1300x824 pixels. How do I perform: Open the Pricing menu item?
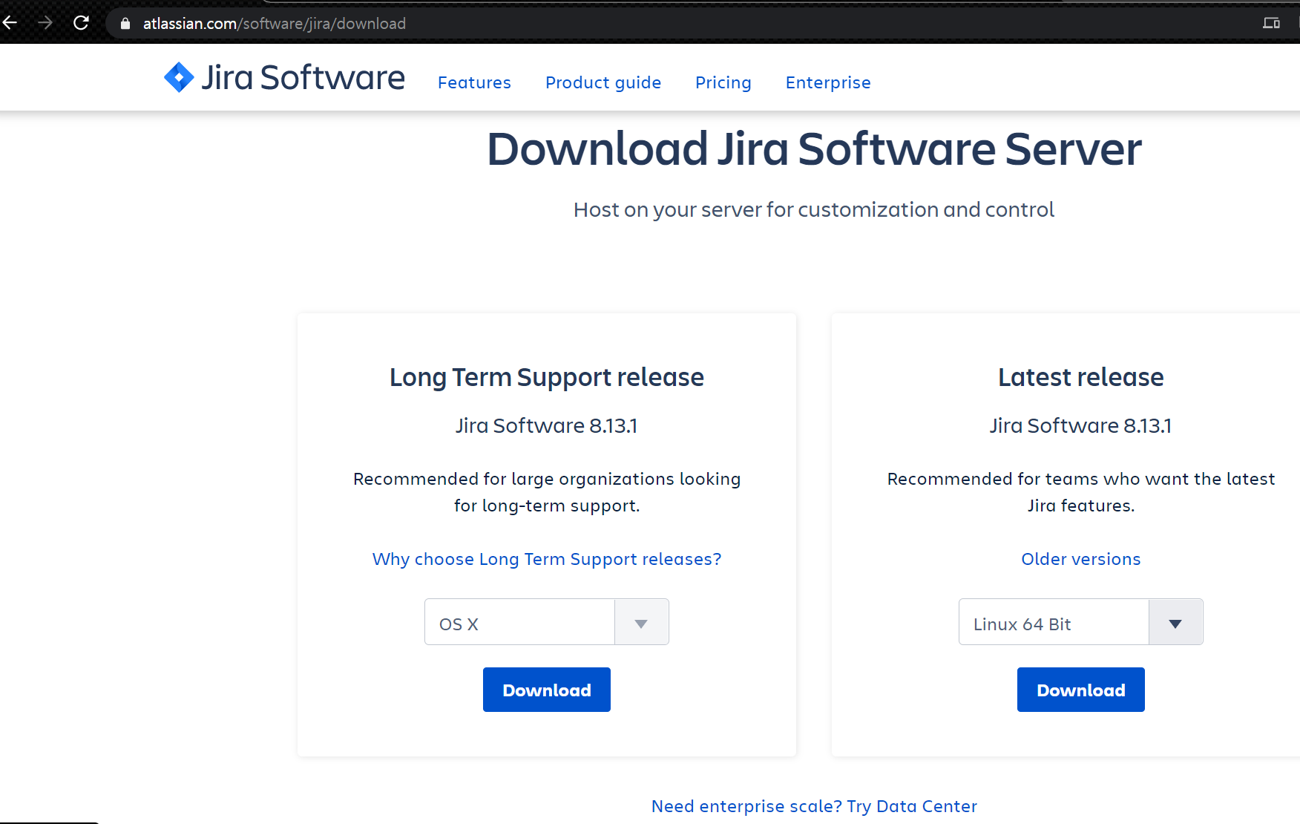tap(723, 82)
